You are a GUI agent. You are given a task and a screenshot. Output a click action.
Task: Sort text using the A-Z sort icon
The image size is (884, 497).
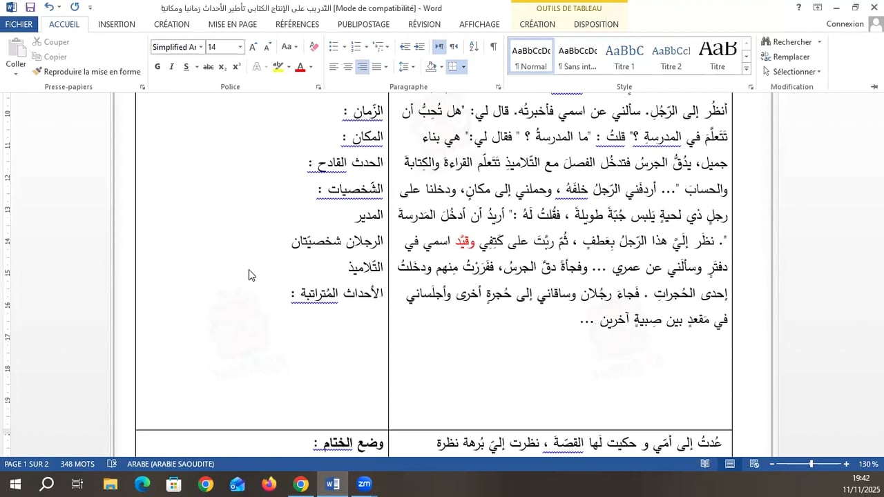[474, 47]
